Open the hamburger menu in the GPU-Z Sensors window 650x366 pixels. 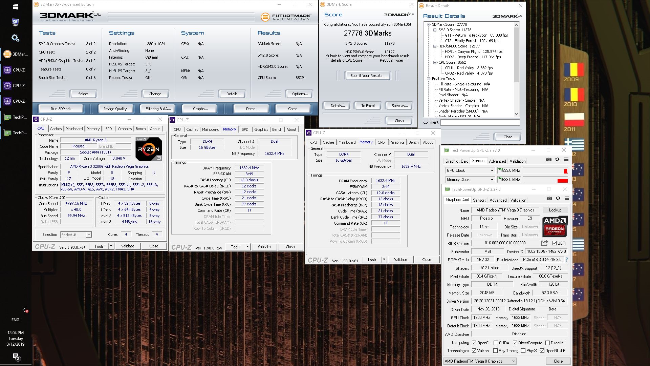coord(566,159)
